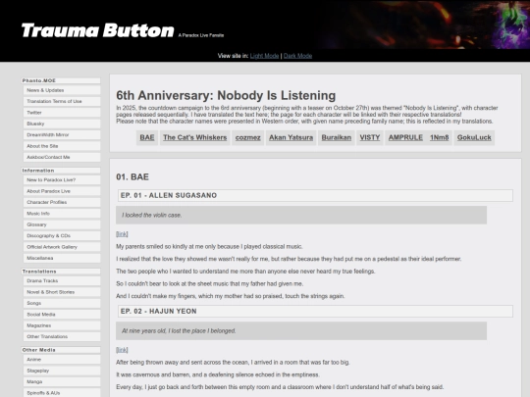This screenshot has width=530, height=397.
Task: Open Miscellanea page
Action: (62, 258)
